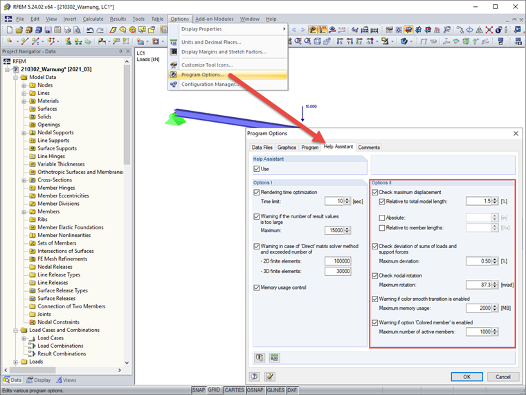This screenshot has width=526, height=395.
Task: Click the Print preview magnifier icon
Action: coord(77,30)
